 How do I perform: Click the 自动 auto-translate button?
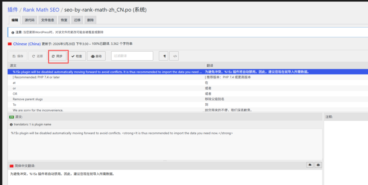[x=96, y=56]
